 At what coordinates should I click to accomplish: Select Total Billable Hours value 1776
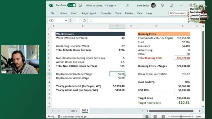[117, 50]
